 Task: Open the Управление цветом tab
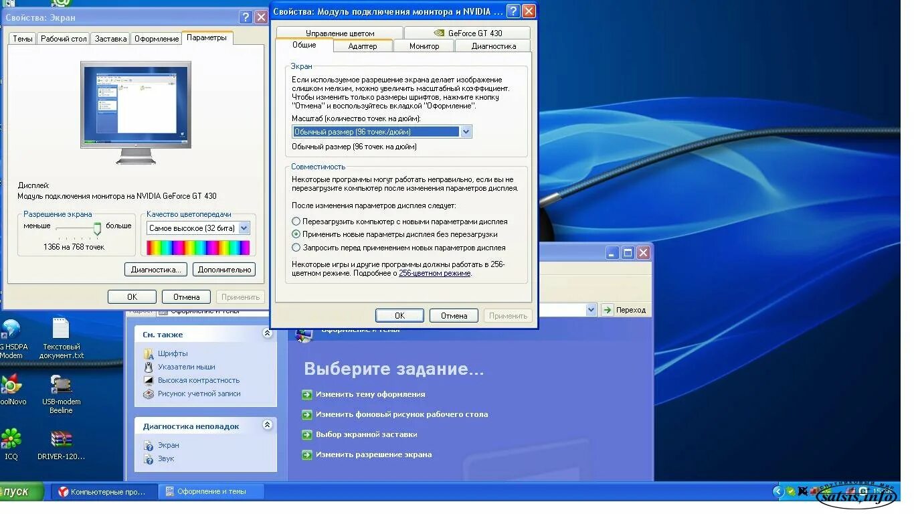pyautogui.click(x=340, y=33)
